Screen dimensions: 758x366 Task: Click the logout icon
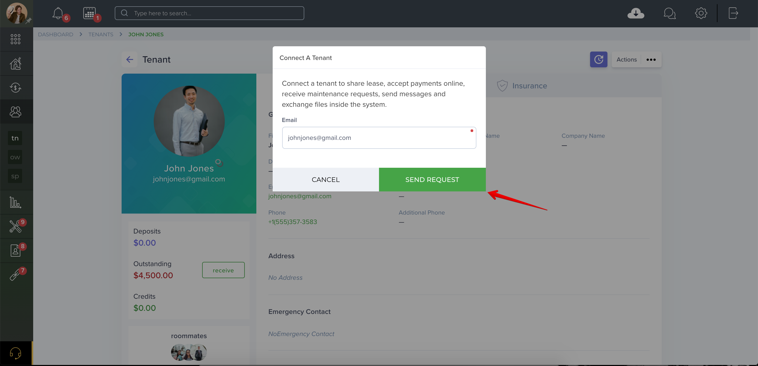[733, 13]
